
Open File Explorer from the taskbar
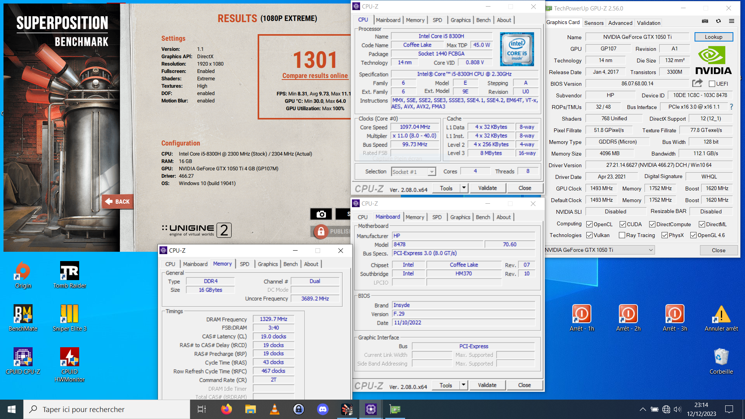(x=251, y=409)
